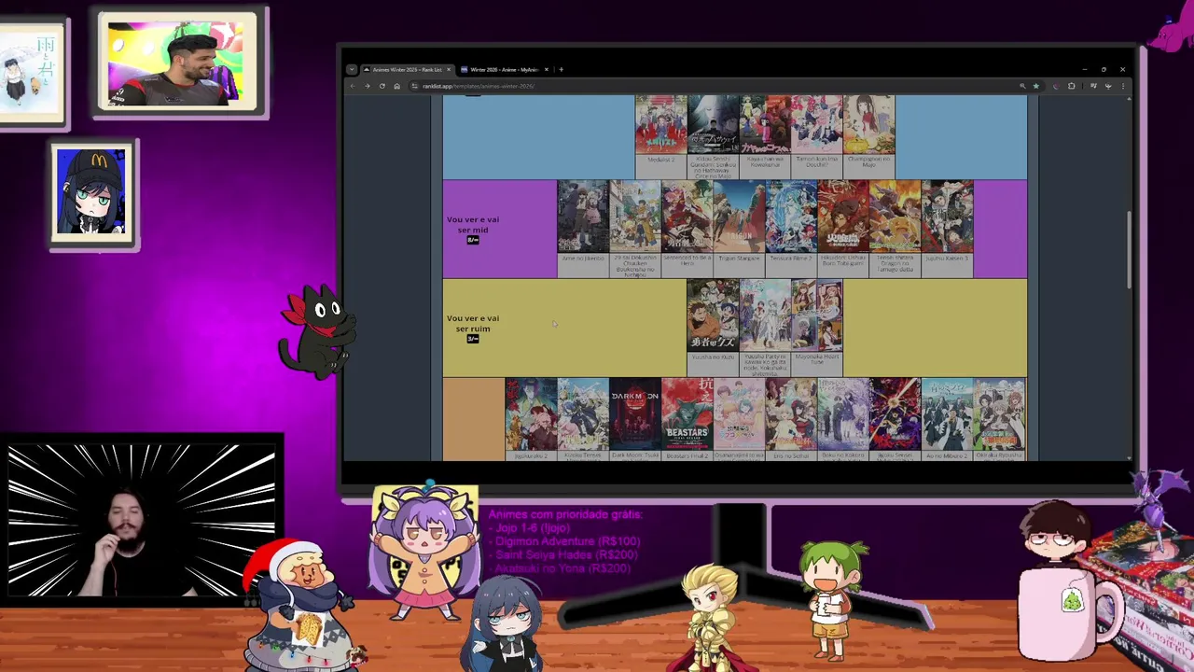Click the 'Animes com prioridade grátis' overlay text
Screen dimensions: 1194x672
pyautogui.click(x=565, y=514)
